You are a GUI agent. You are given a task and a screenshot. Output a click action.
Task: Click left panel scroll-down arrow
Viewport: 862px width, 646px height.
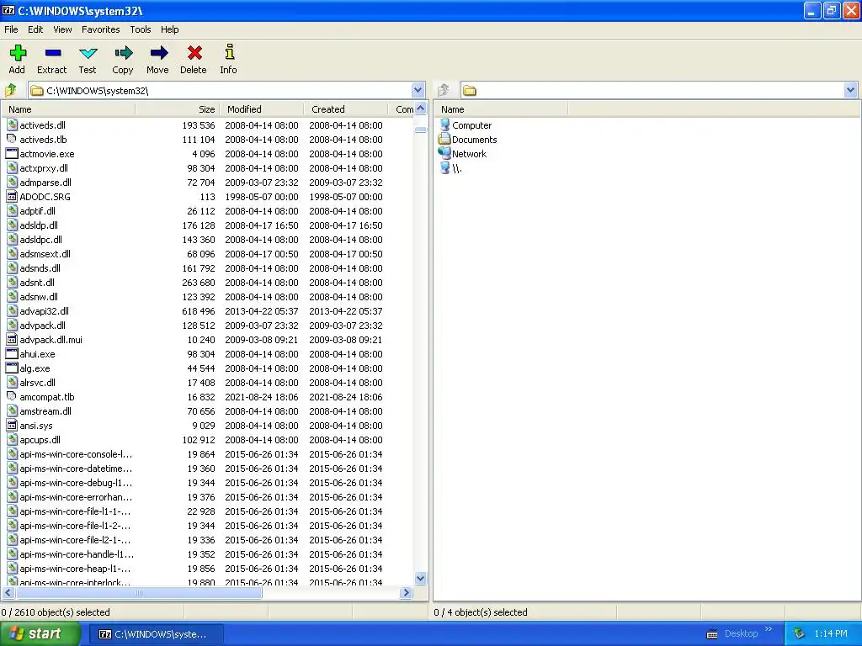coord(421,579)
